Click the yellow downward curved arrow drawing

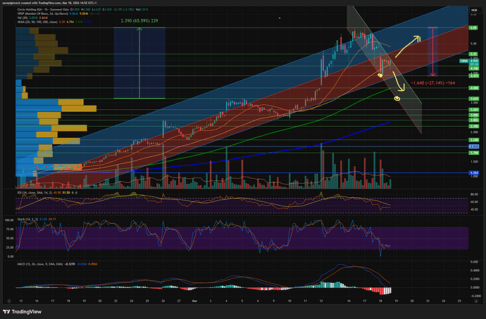pos(399,82)
